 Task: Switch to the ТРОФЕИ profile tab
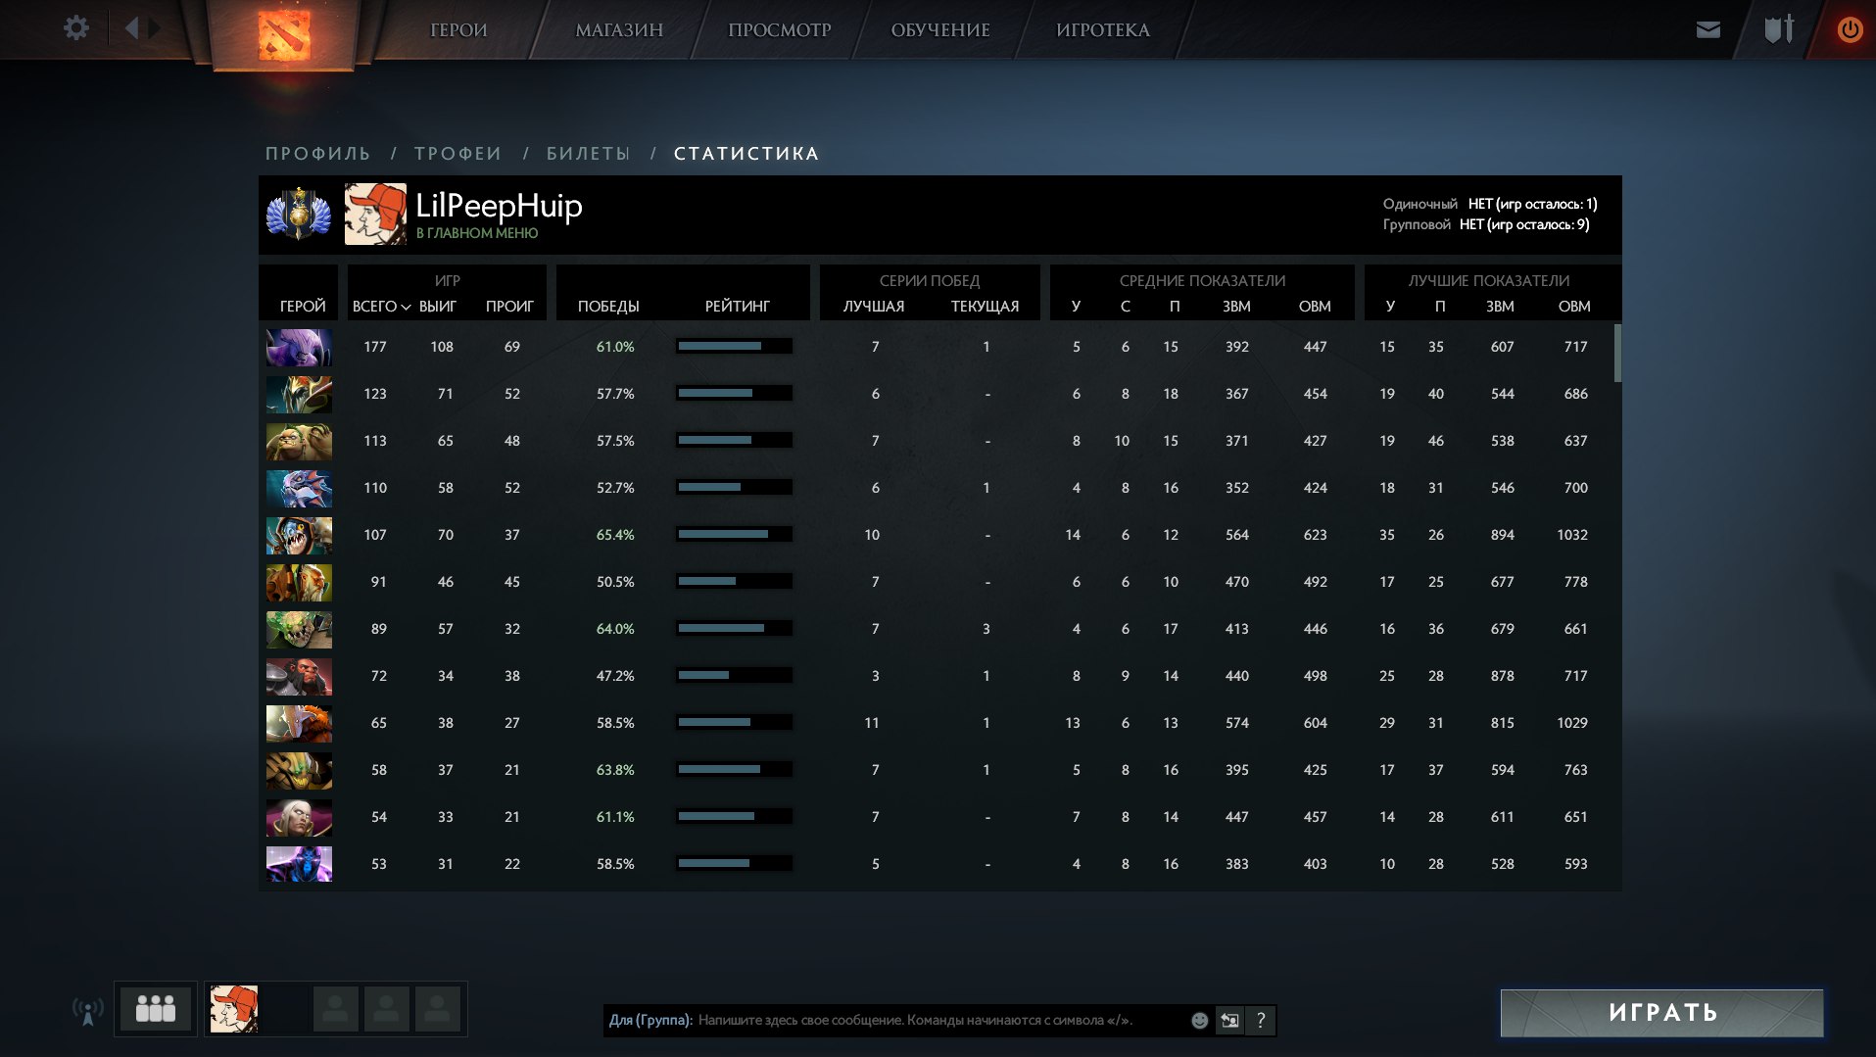tap(457, 154)
